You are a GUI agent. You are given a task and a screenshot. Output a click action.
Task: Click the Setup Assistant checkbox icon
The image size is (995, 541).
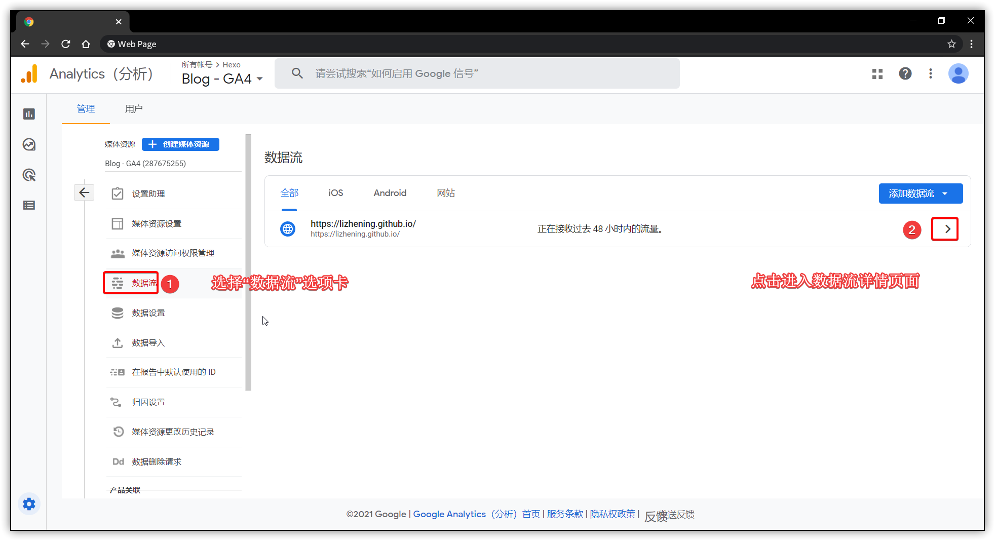click(x=118, y=194)
